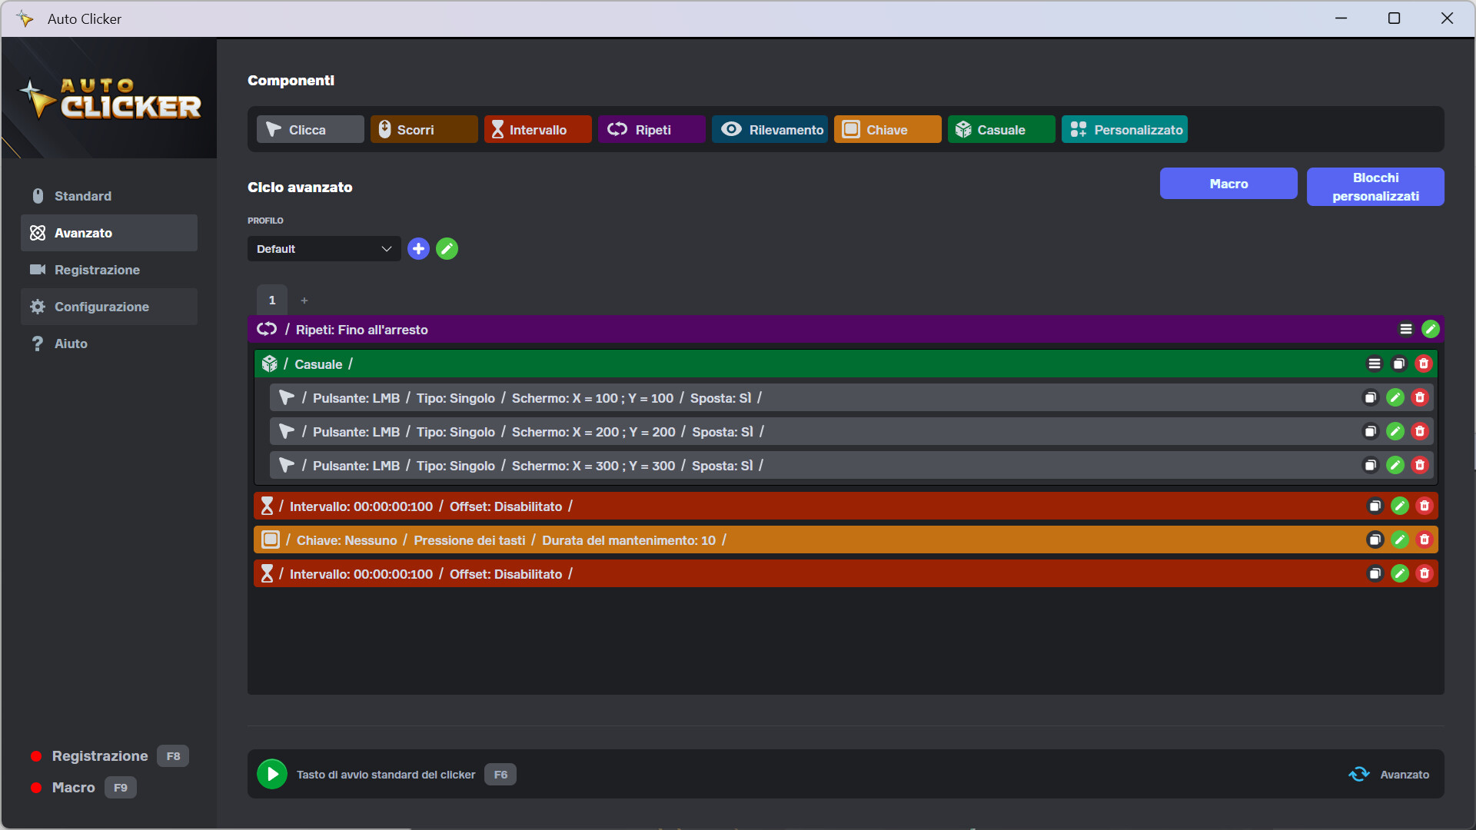The height and width of the screenshot is (830, 1476).
Task: Open the Casuale row hamburger menu
Action: [x=1375, y=364]
